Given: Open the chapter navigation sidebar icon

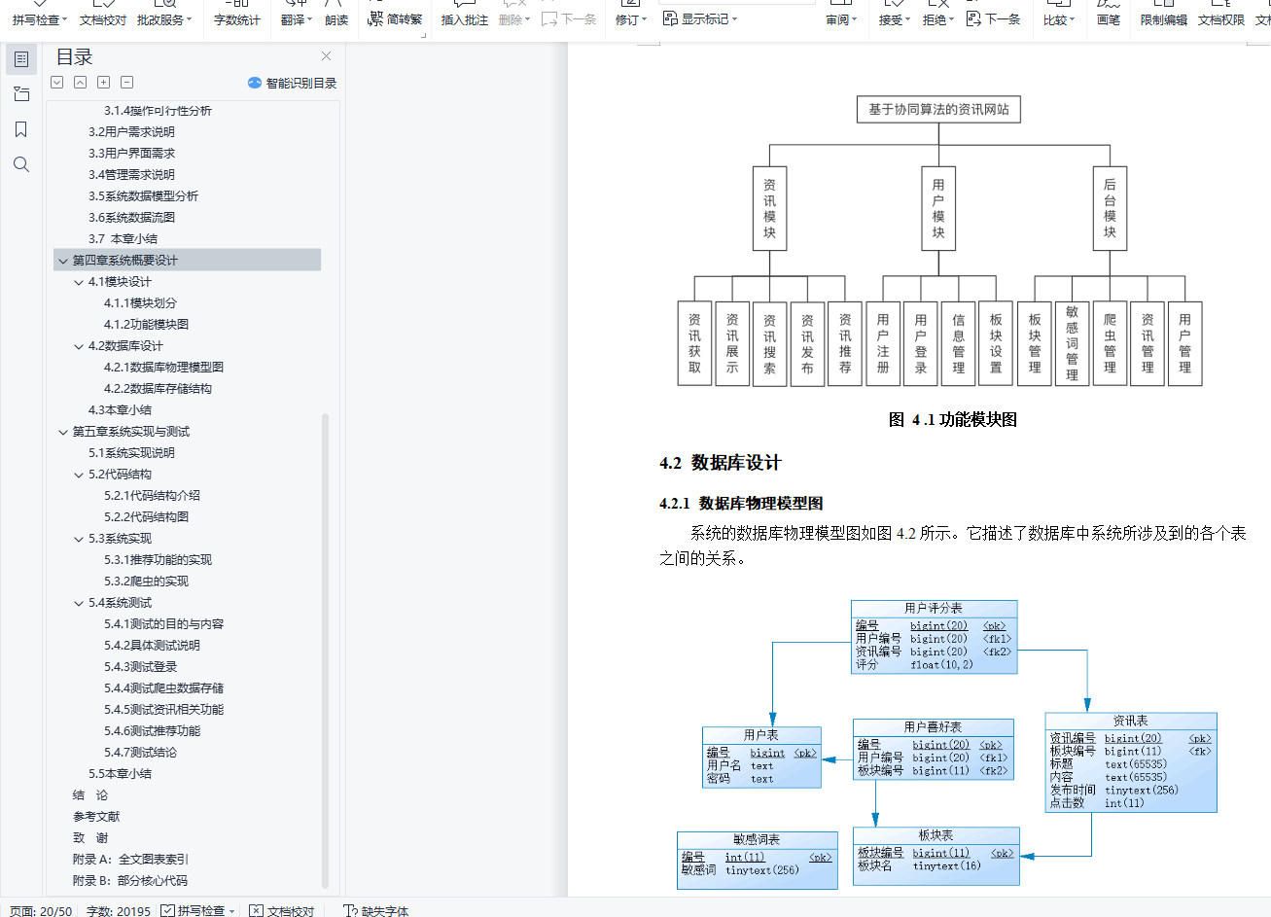Looking at the screenshot, I should click(21, 94).
